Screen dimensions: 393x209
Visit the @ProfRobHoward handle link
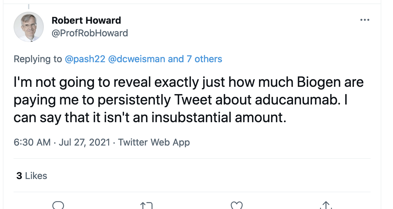click(90, 33)
